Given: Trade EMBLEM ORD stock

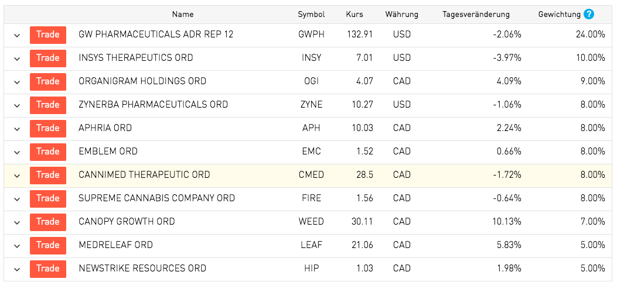Looking at the screenshot, I should tap(48, 152).
